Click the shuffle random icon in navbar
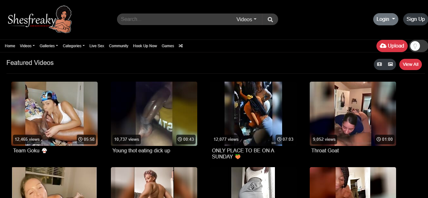The image size is (428, 198). click(x=181, y=46)
